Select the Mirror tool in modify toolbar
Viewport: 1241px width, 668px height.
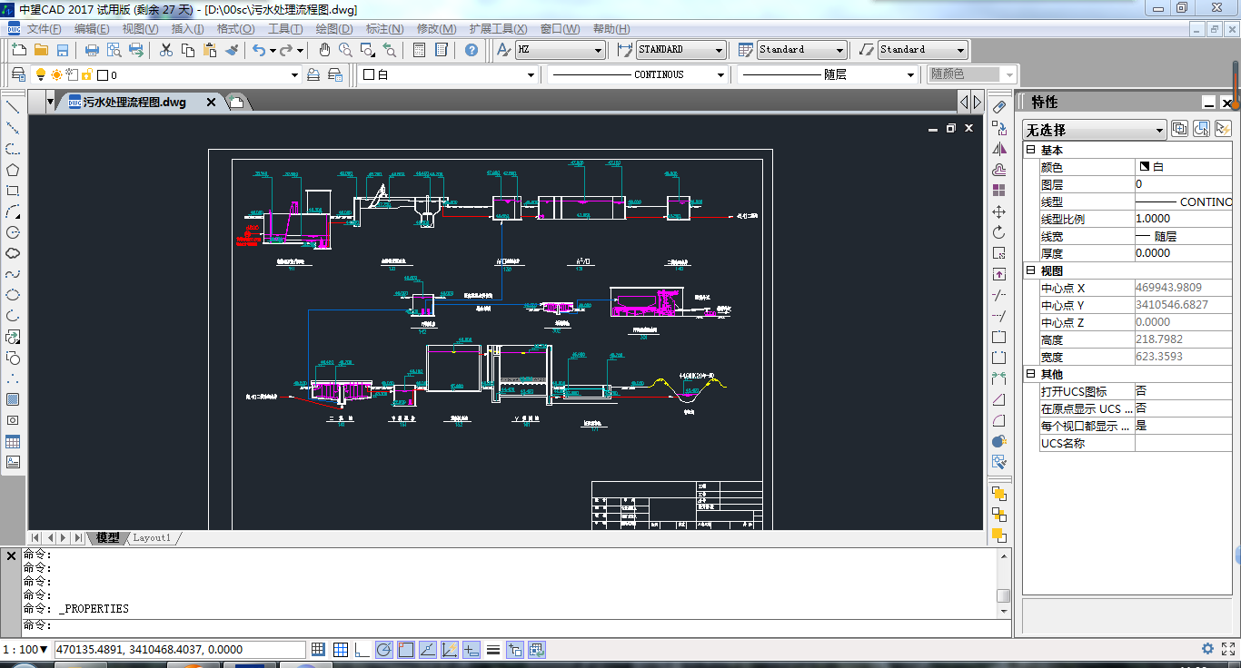[999, 149]
